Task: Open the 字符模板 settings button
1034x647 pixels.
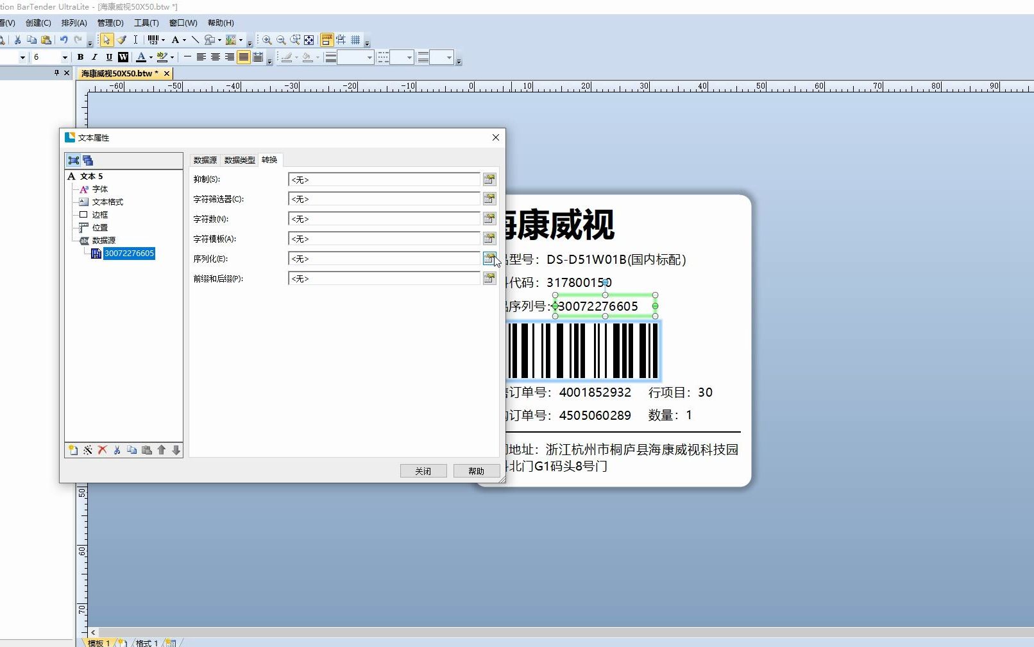Action: click(x=489, y=239)
